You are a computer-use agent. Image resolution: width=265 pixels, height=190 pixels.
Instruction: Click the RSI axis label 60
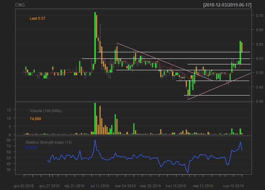click(x=9, y=152)
